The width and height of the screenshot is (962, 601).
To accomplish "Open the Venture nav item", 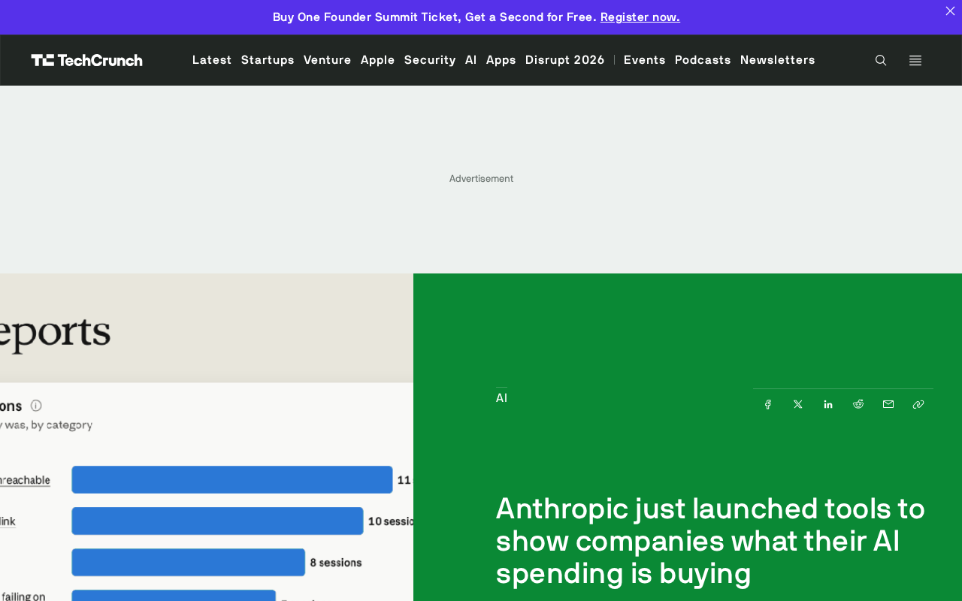I will click(328, 59).
